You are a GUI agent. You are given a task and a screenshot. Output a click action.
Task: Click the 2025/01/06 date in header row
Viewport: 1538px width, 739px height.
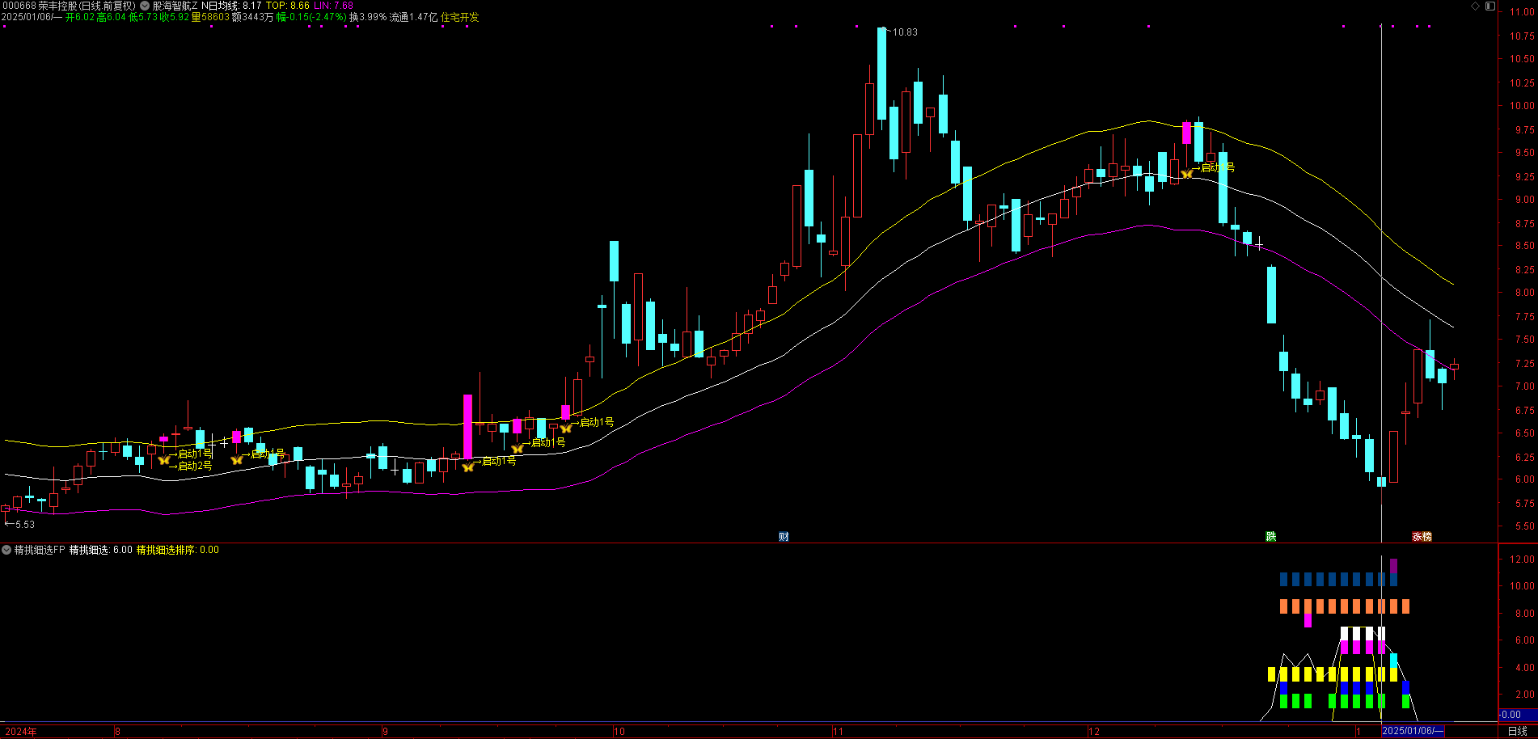click(32, 17)
